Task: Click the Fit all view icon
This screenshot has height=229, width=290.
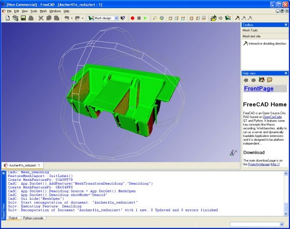Action: click(162, 18)
